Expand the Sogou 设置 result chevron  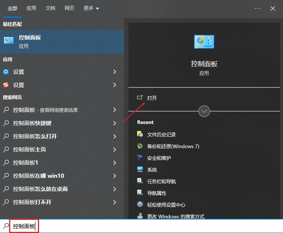point(115,85)
